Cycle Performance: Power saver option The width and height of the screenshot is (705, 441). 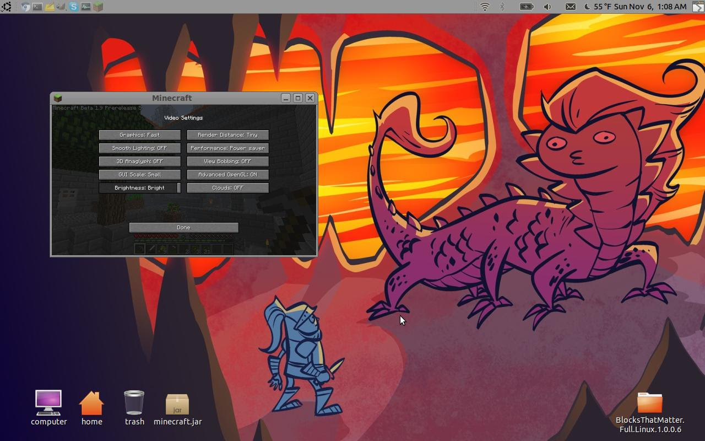tap(228, 148)
